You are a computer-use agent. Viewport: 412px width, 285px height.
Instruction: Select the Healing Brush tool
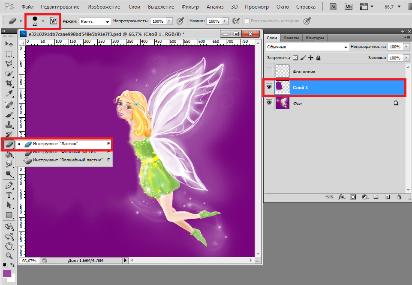point(9,105)
